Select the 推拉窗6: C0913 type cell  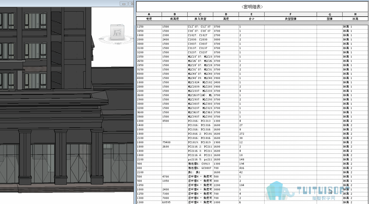coord(200,164)
